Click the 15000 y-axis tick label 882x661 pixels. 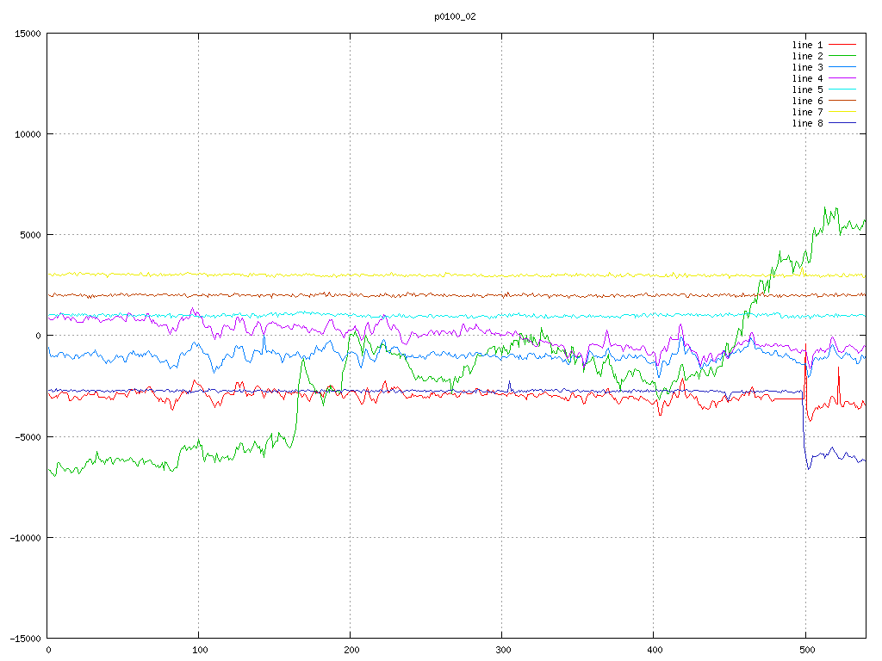28,34
